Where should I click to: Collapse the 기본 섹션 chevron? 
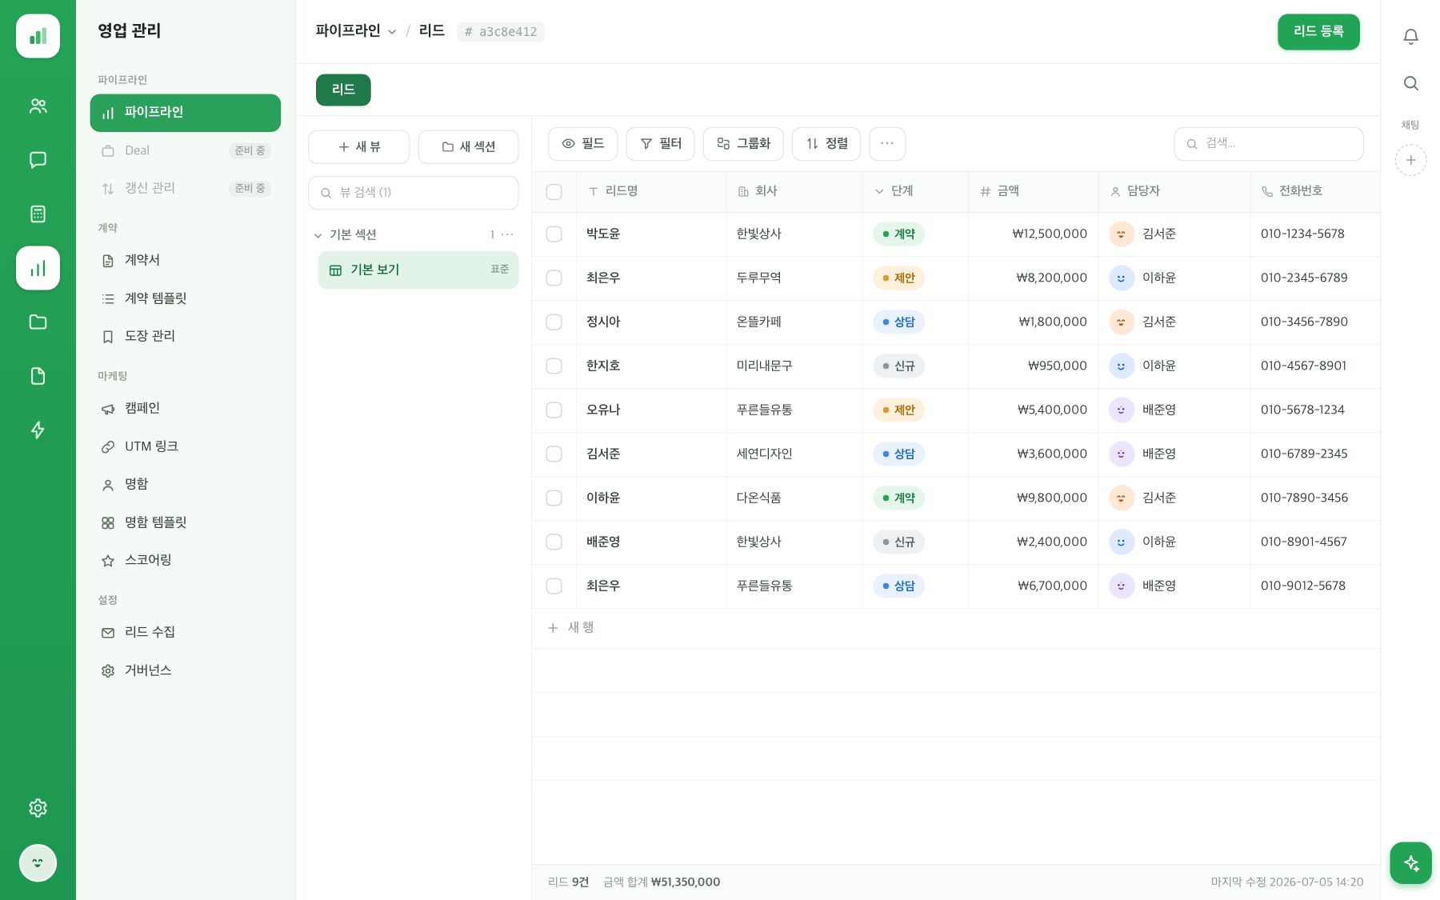(x=318, y=235)
